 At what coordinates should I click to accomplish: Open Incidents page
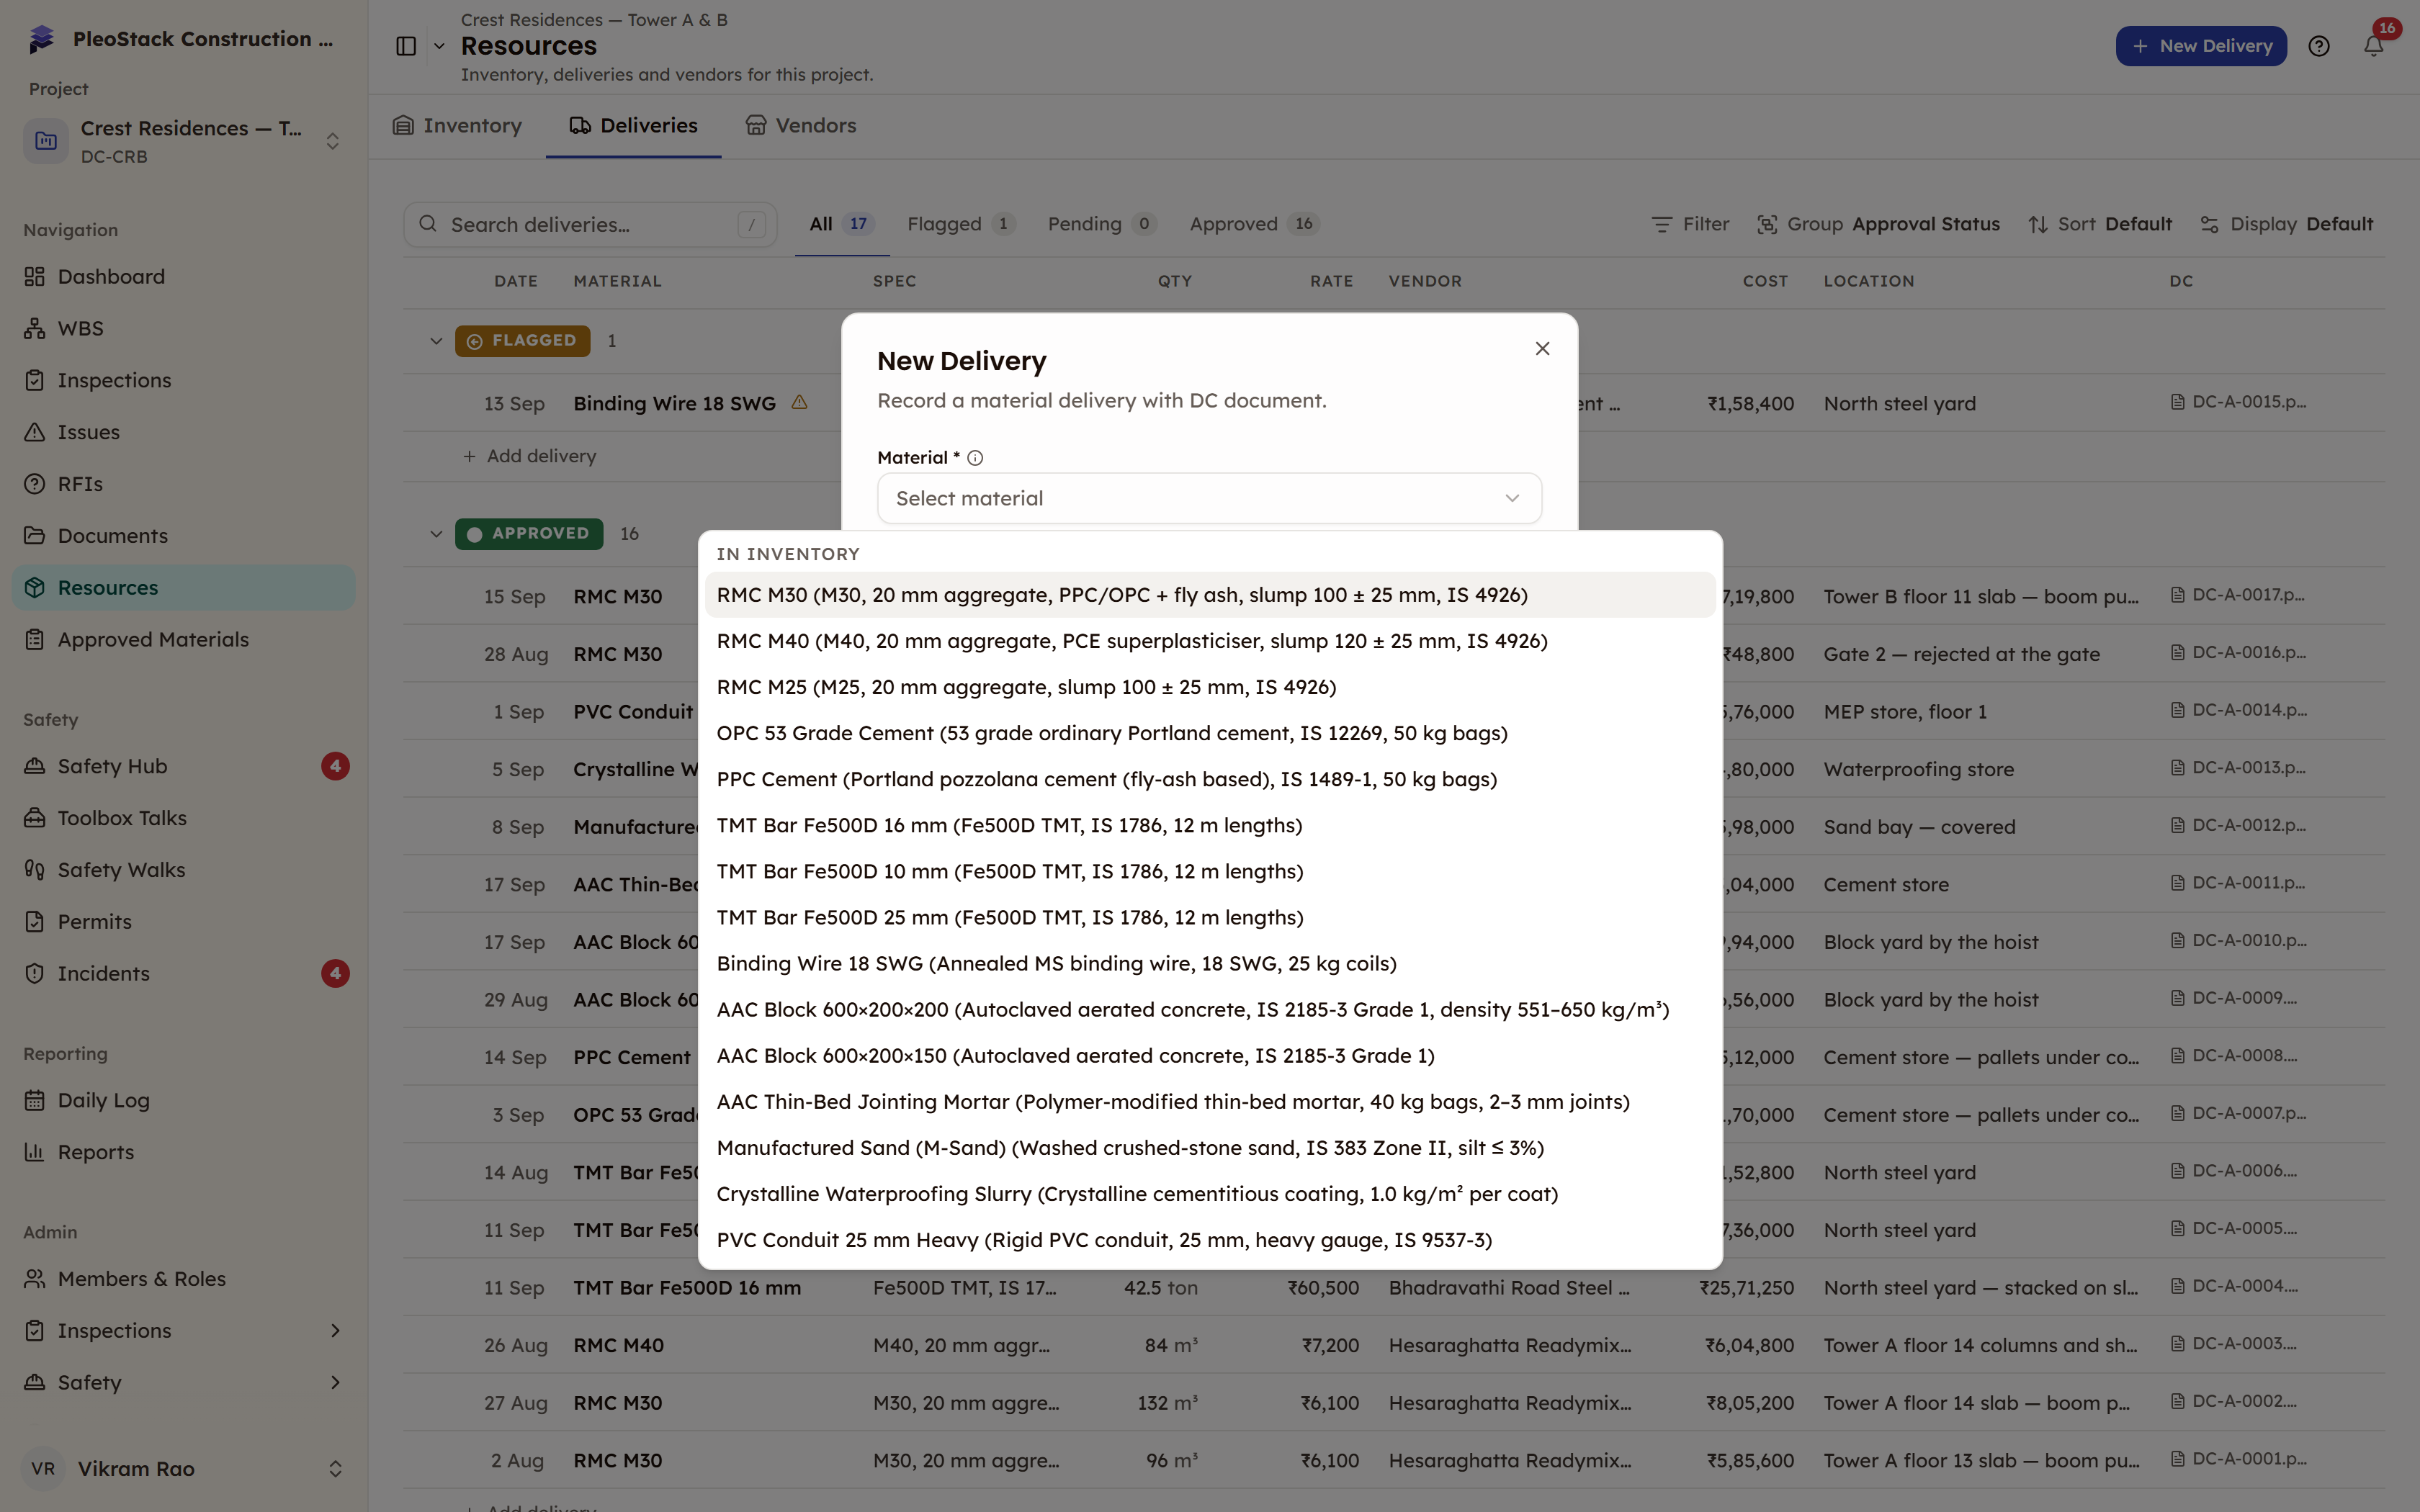[x=184, y=974]
